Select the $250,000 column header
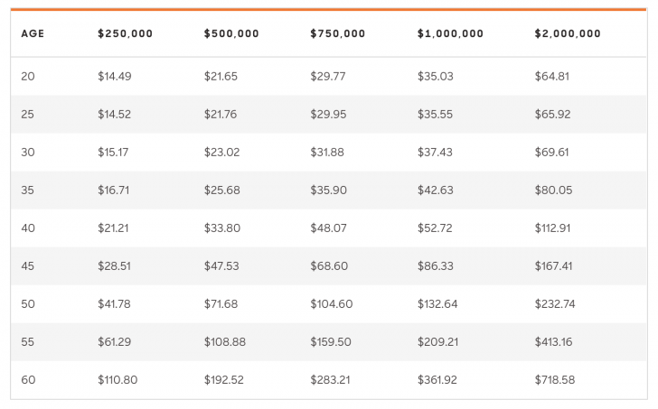The image size is (658, 409). click(125, 34)
